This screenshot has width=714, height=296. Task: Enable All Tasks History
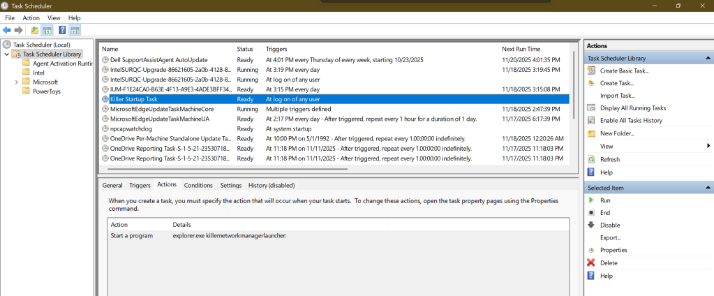pos(631,121)
